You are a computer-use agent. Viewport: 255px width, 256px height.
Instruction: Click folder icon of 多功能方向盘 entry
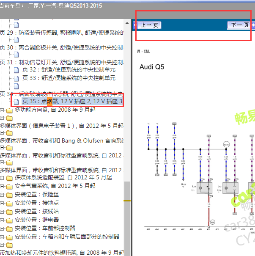point(9,110)
